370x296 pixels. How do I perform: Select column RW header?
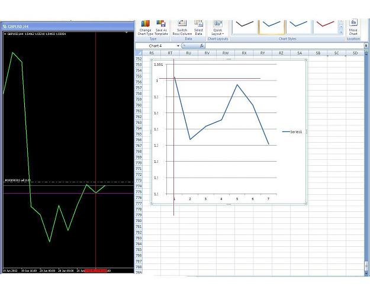(226, 53)
